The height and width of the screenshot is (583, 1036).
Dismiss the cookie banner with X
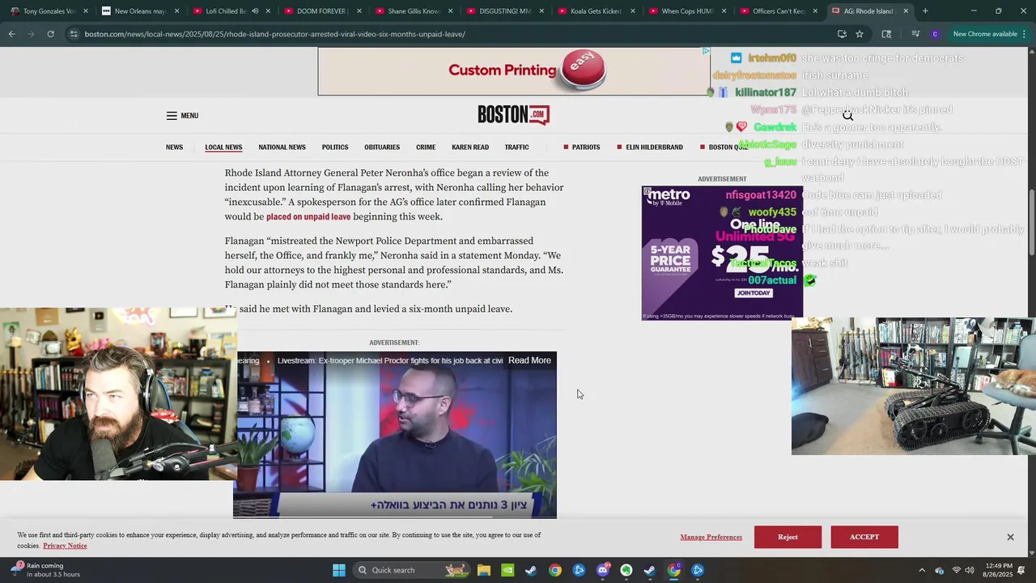(x=1010, y=537)
